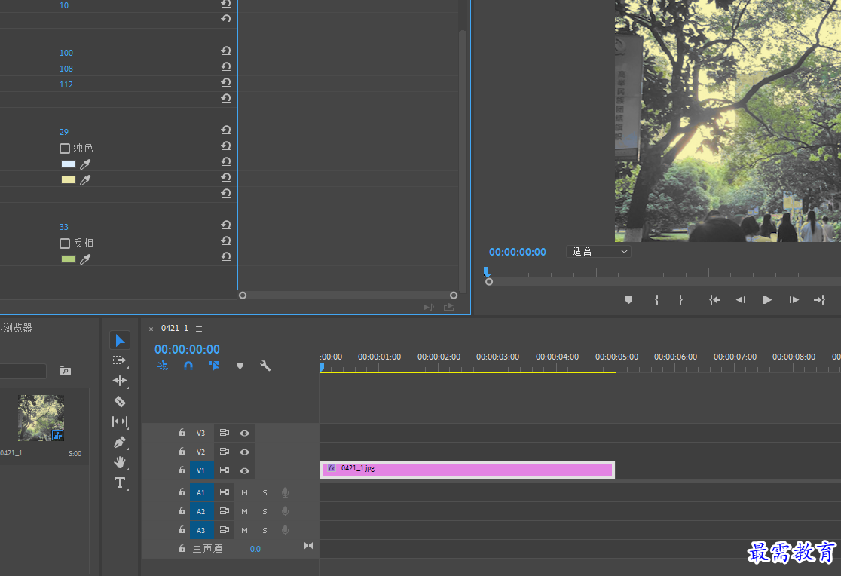Pick color with white swatch eyedropper

pyautogui.click(x=85, y=164)
